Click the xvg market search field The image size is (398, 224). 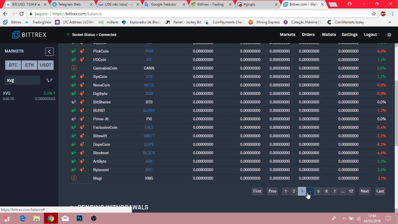[x=22, y=80]
